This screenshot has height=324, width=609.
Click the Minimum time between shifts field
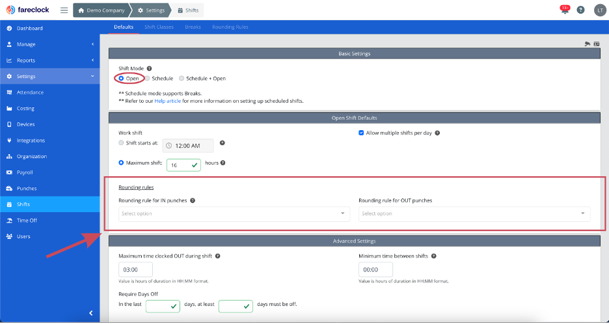click(375, 269)
